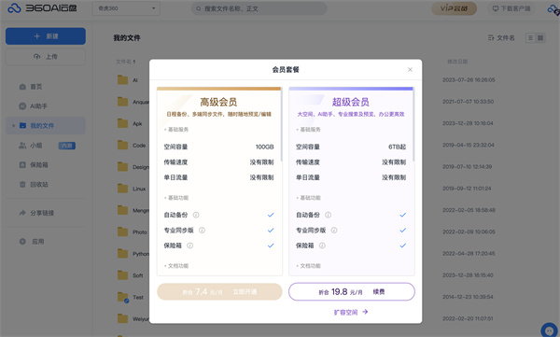Show info for 保险箱 in 超级会员 card

[322, 246]
